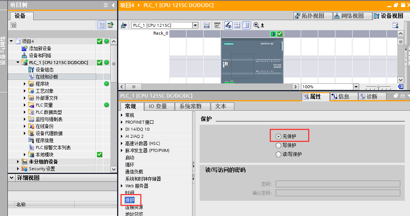Click the 设备和网络 network icon

24,55
